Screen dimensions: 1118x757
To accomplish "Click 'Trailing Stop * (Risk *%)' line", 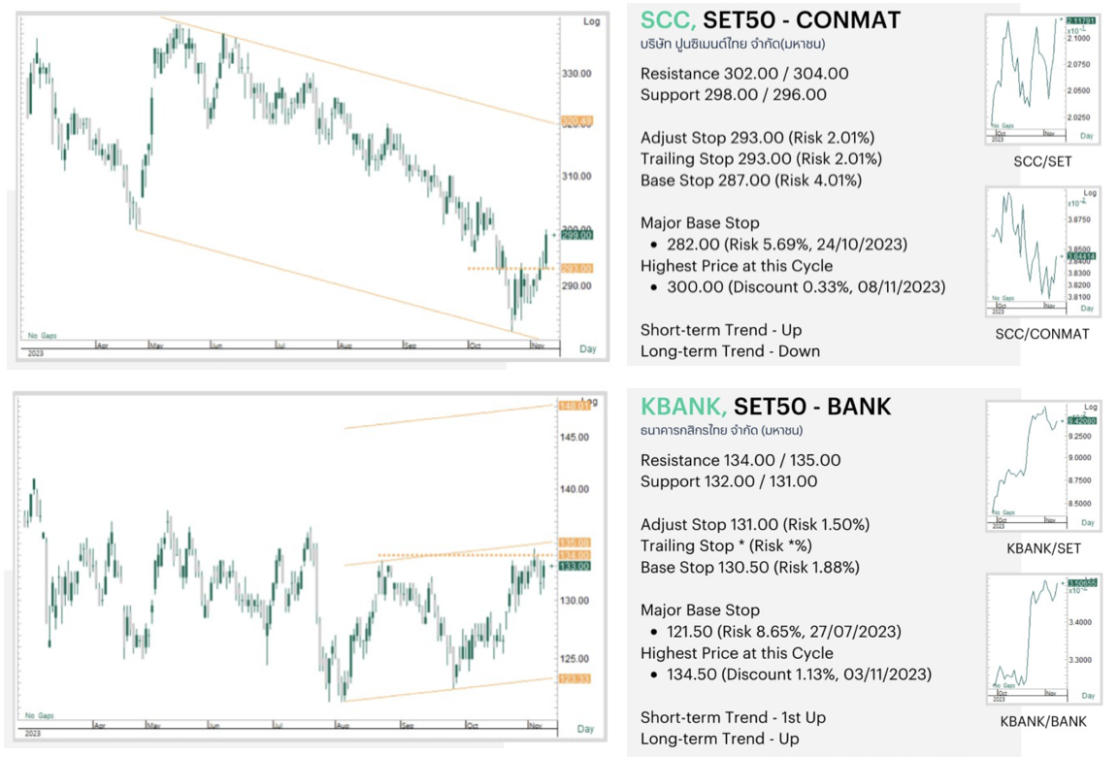I will coord(726,546).
